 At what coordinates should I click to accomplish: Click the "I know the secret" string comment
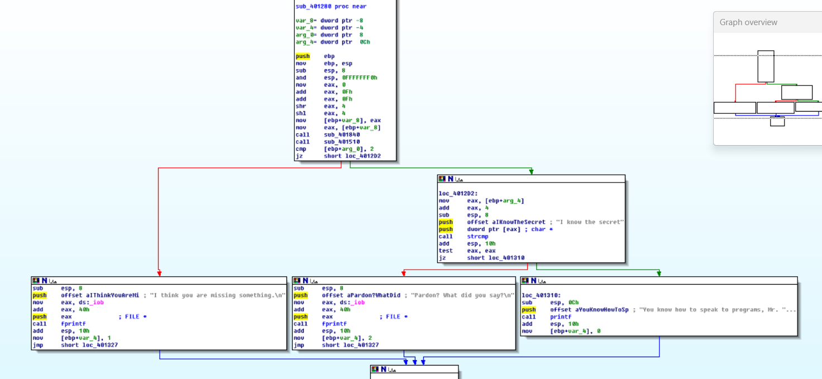pos(590,222)
